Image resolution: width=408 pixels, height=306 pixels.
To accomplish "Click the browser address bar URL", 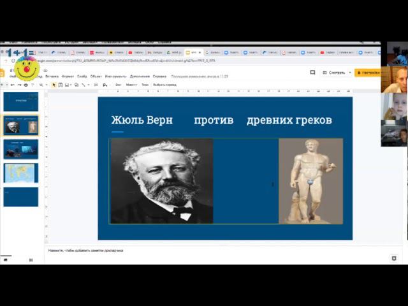I will 126,61.
